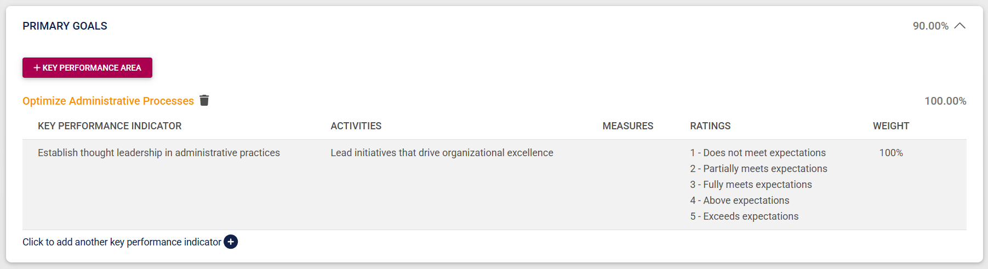The image size is (988, 269).
Task: Click the Measures column header
Action: click(627, 126)
